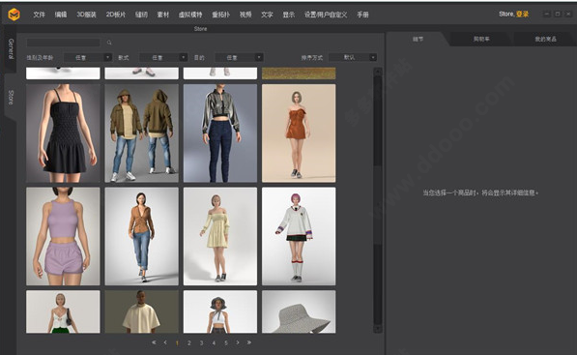The height and width of the screenshot is (355, 577).
Task: Open the 重拓扑 menu
Action: pyautogui.click(x=220, y=15)
